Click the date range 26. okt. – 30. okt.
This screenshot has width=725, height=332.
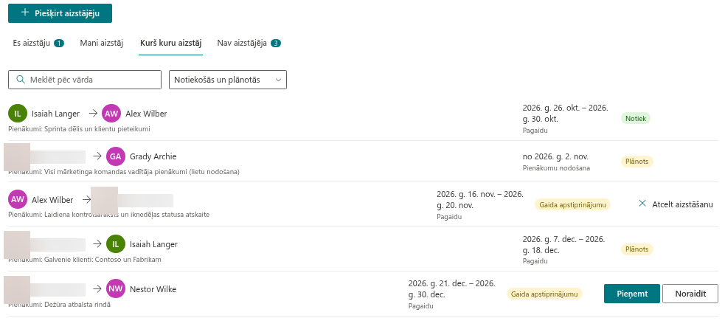566,114
